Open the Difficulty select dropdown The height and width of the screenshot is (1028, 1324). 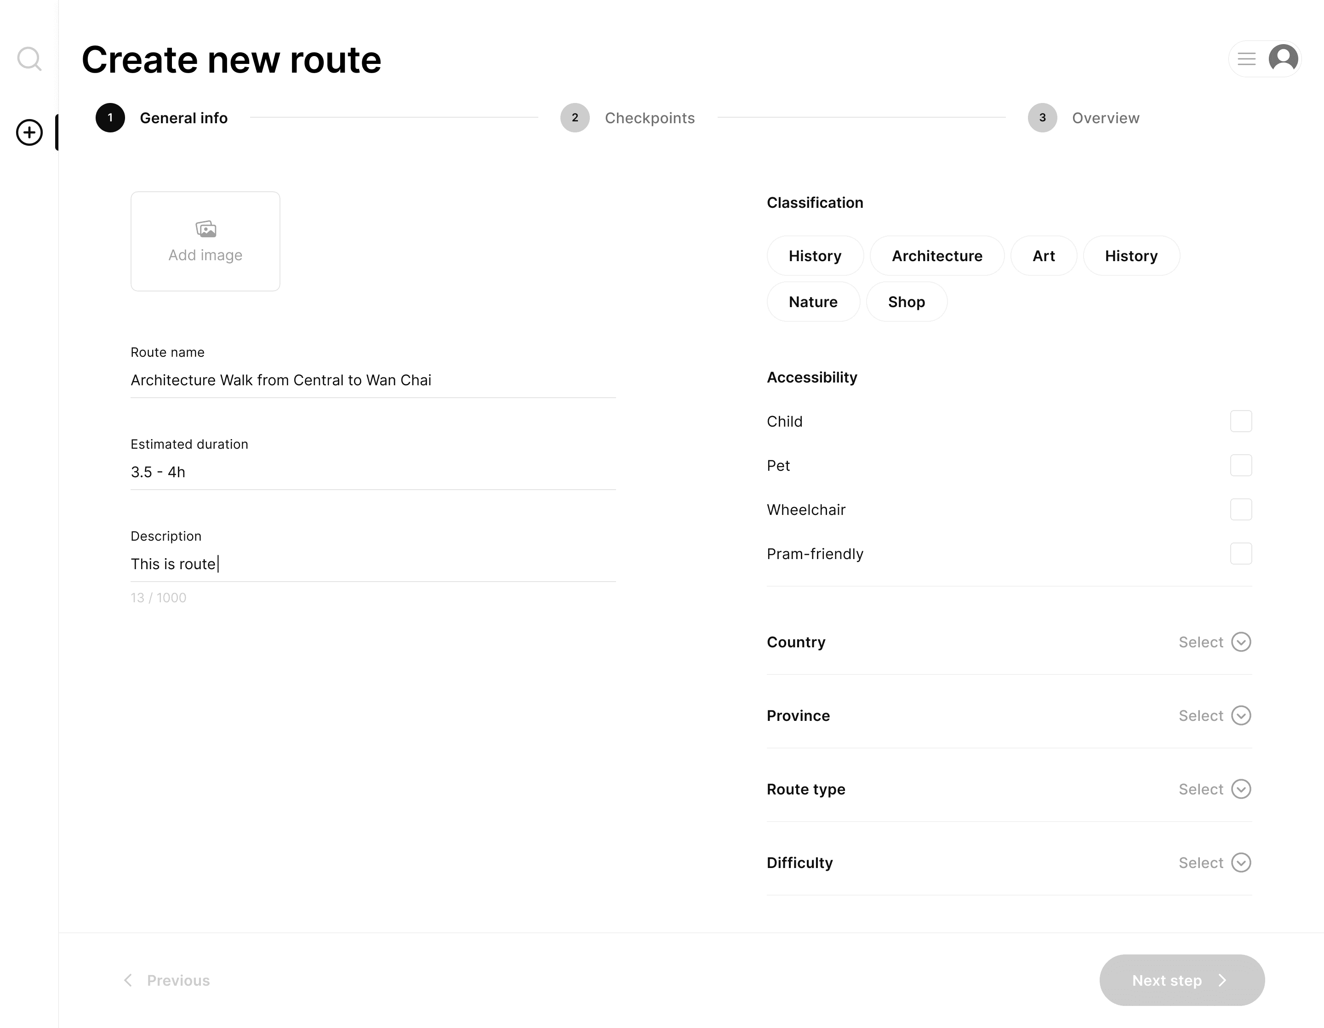tap(1240, 862)
